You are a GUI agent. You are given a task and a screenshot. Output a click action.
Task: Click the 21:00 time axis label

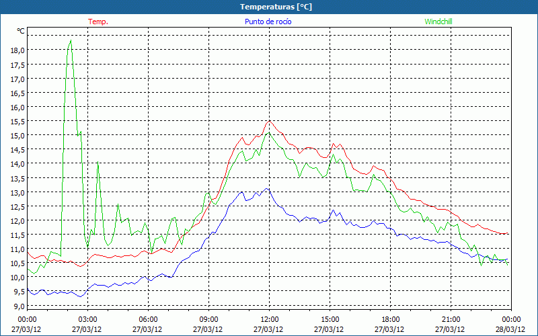point(451,320)
